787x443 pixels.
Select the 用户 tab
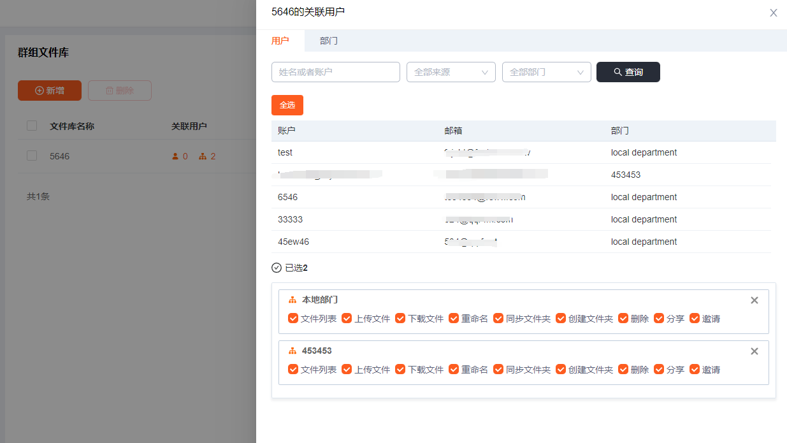pos(280,41)
